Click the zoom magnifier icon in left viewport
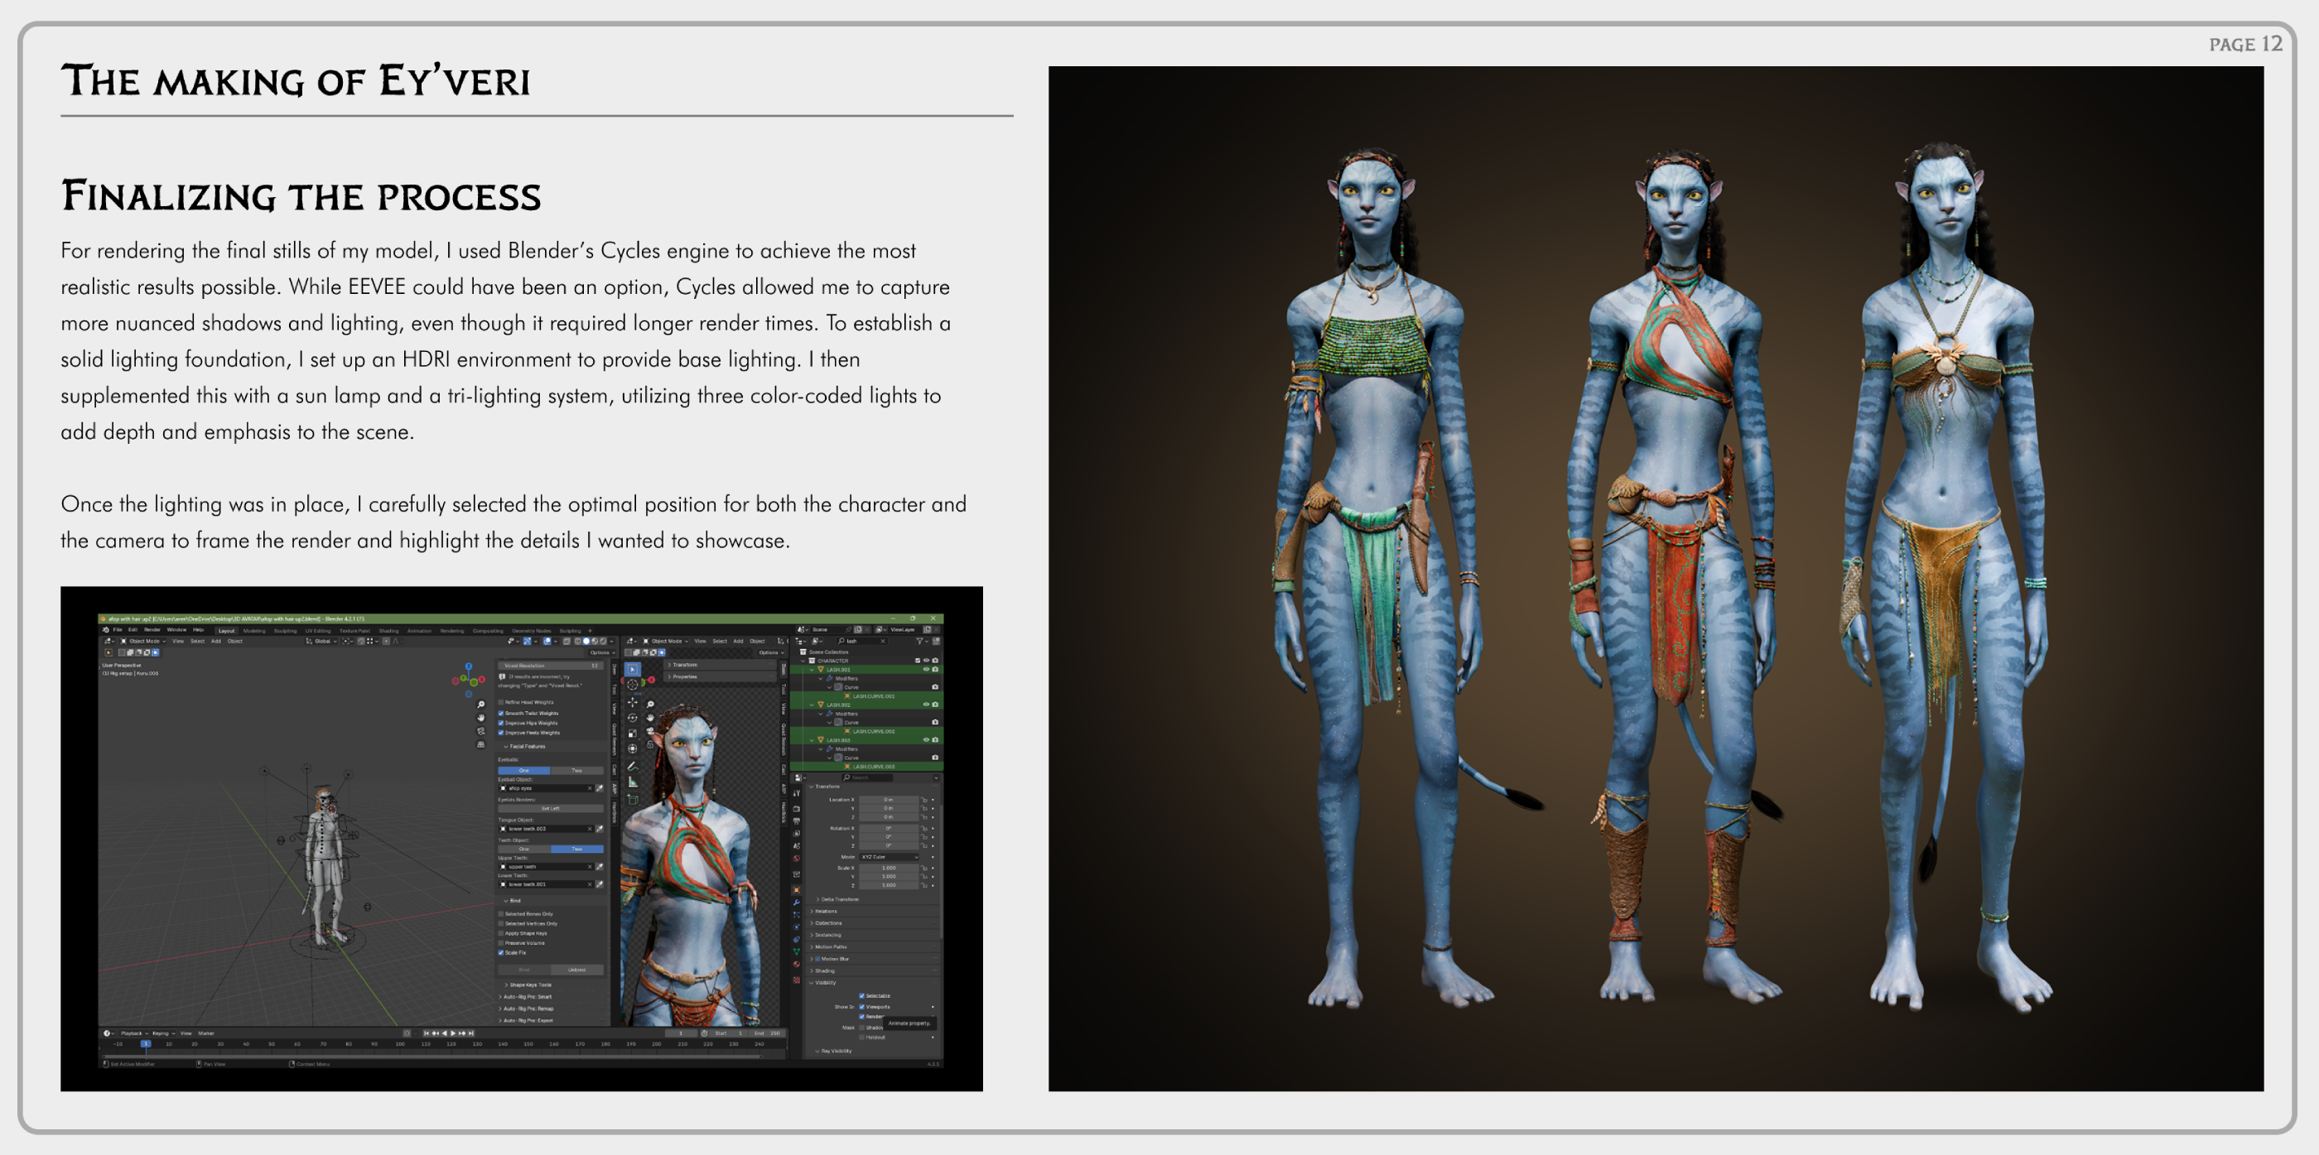Screen dimensions: 2319x1155 [482, 705]
